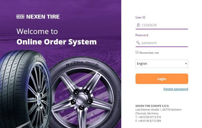Click the Password label above the field

pos(142,35)
